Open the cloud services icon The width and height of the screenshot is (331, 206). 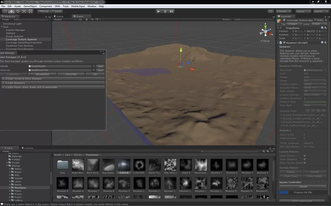click(x=271, y=11)
